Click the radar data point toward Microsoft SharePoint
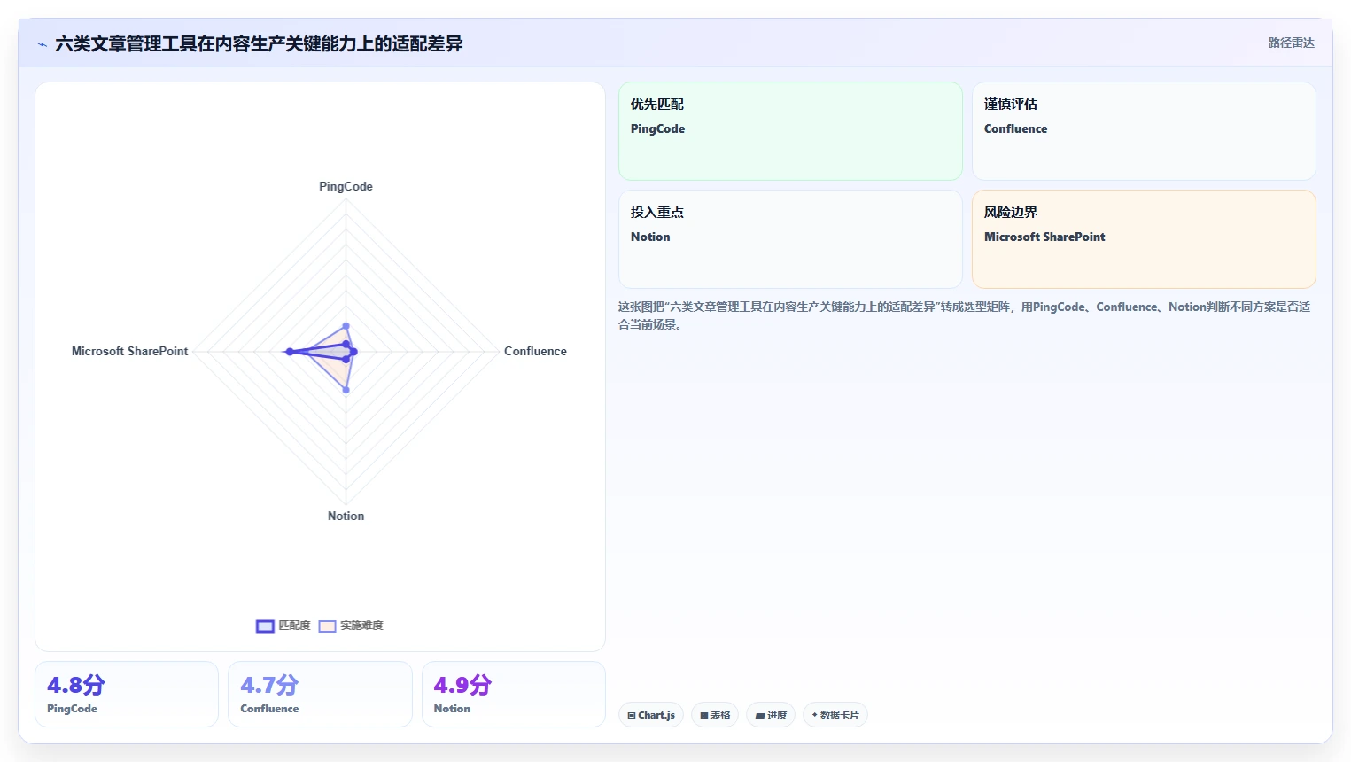 coord(290,352)
